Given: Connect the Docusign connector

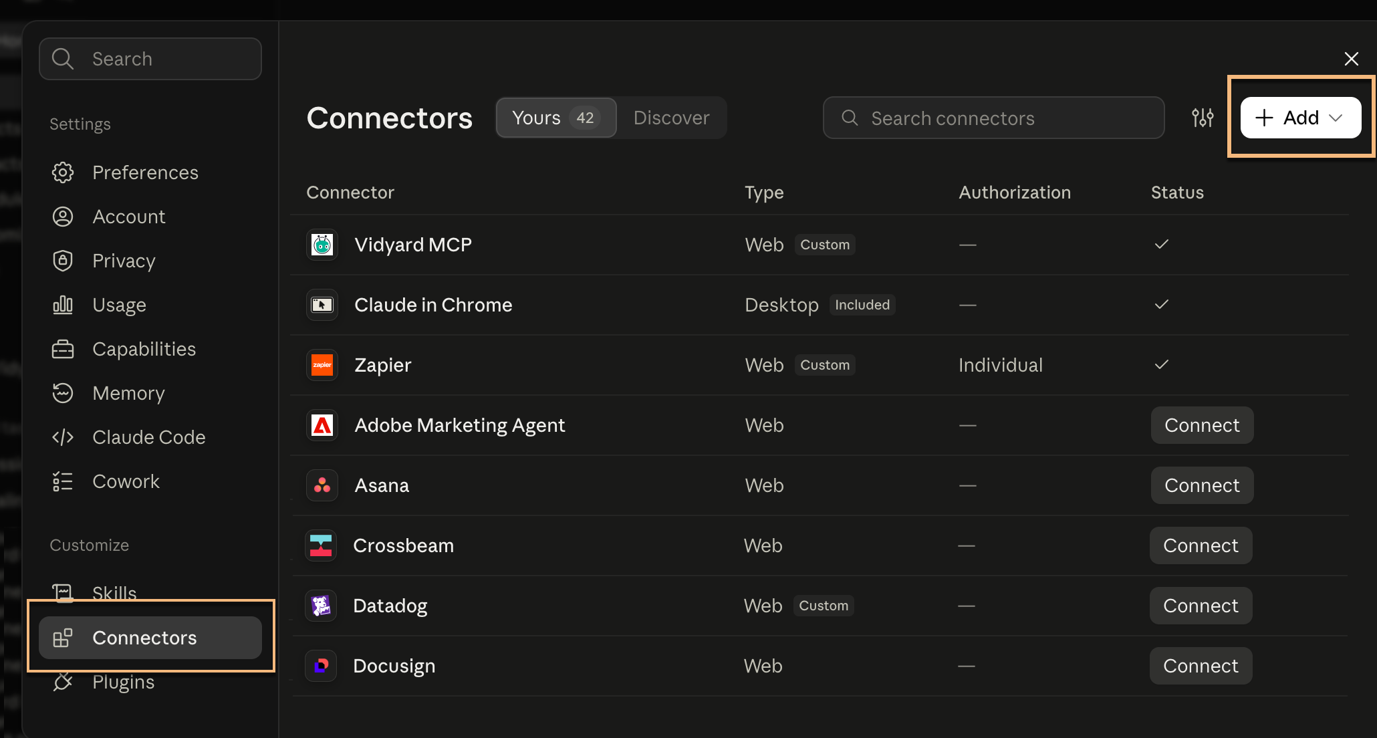Looking at the screenshot, I should [x=1201, y=666].
